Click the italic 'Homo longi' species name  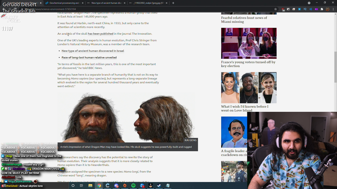[131, 172]
